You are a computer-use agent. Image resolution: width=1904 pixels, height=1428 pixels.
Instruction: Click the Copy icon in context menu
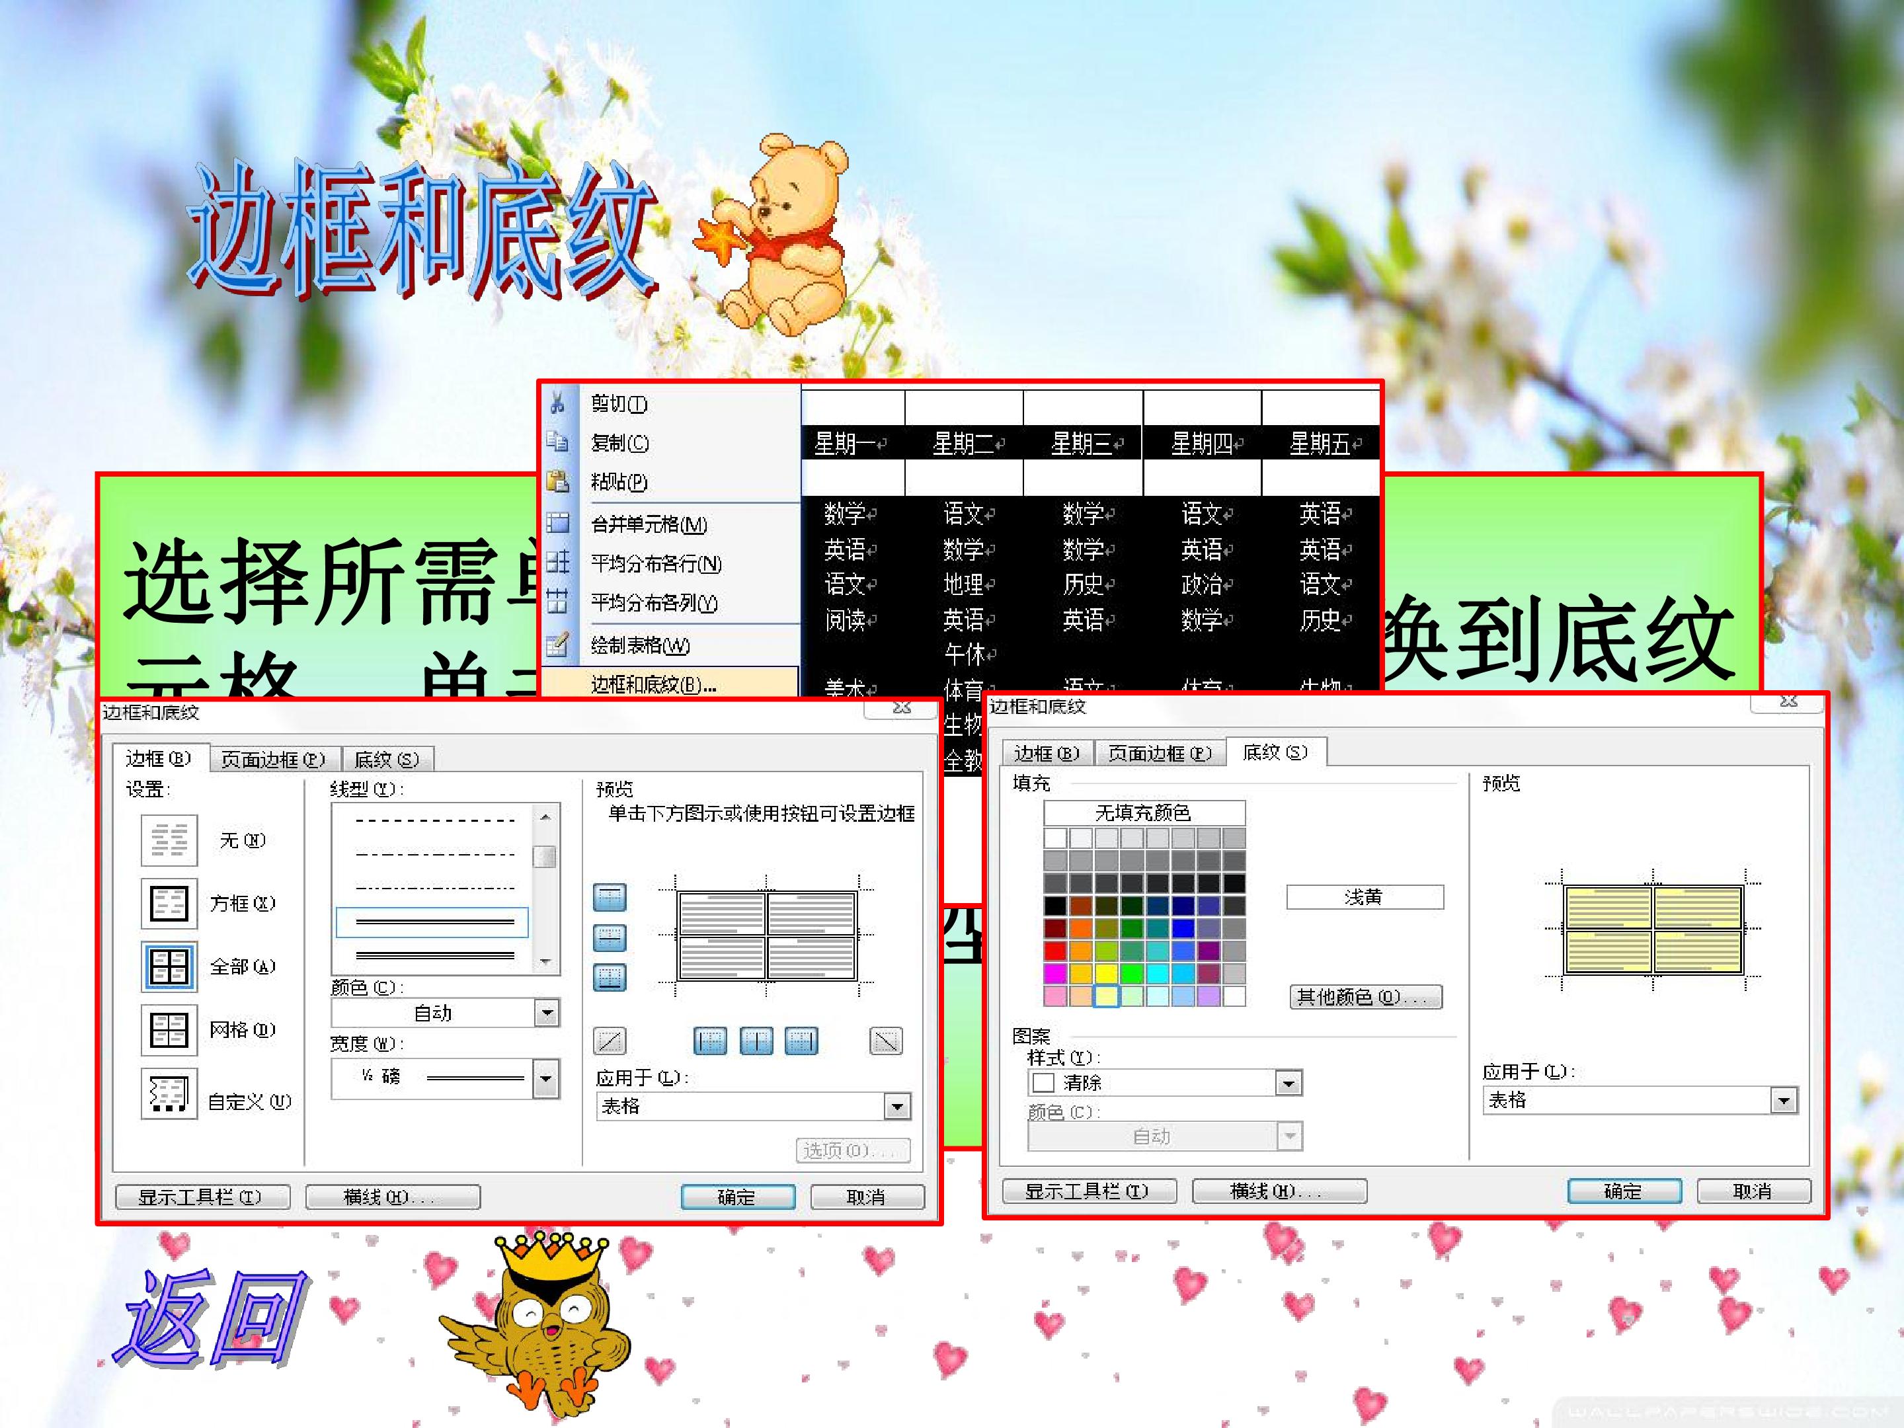558,442
